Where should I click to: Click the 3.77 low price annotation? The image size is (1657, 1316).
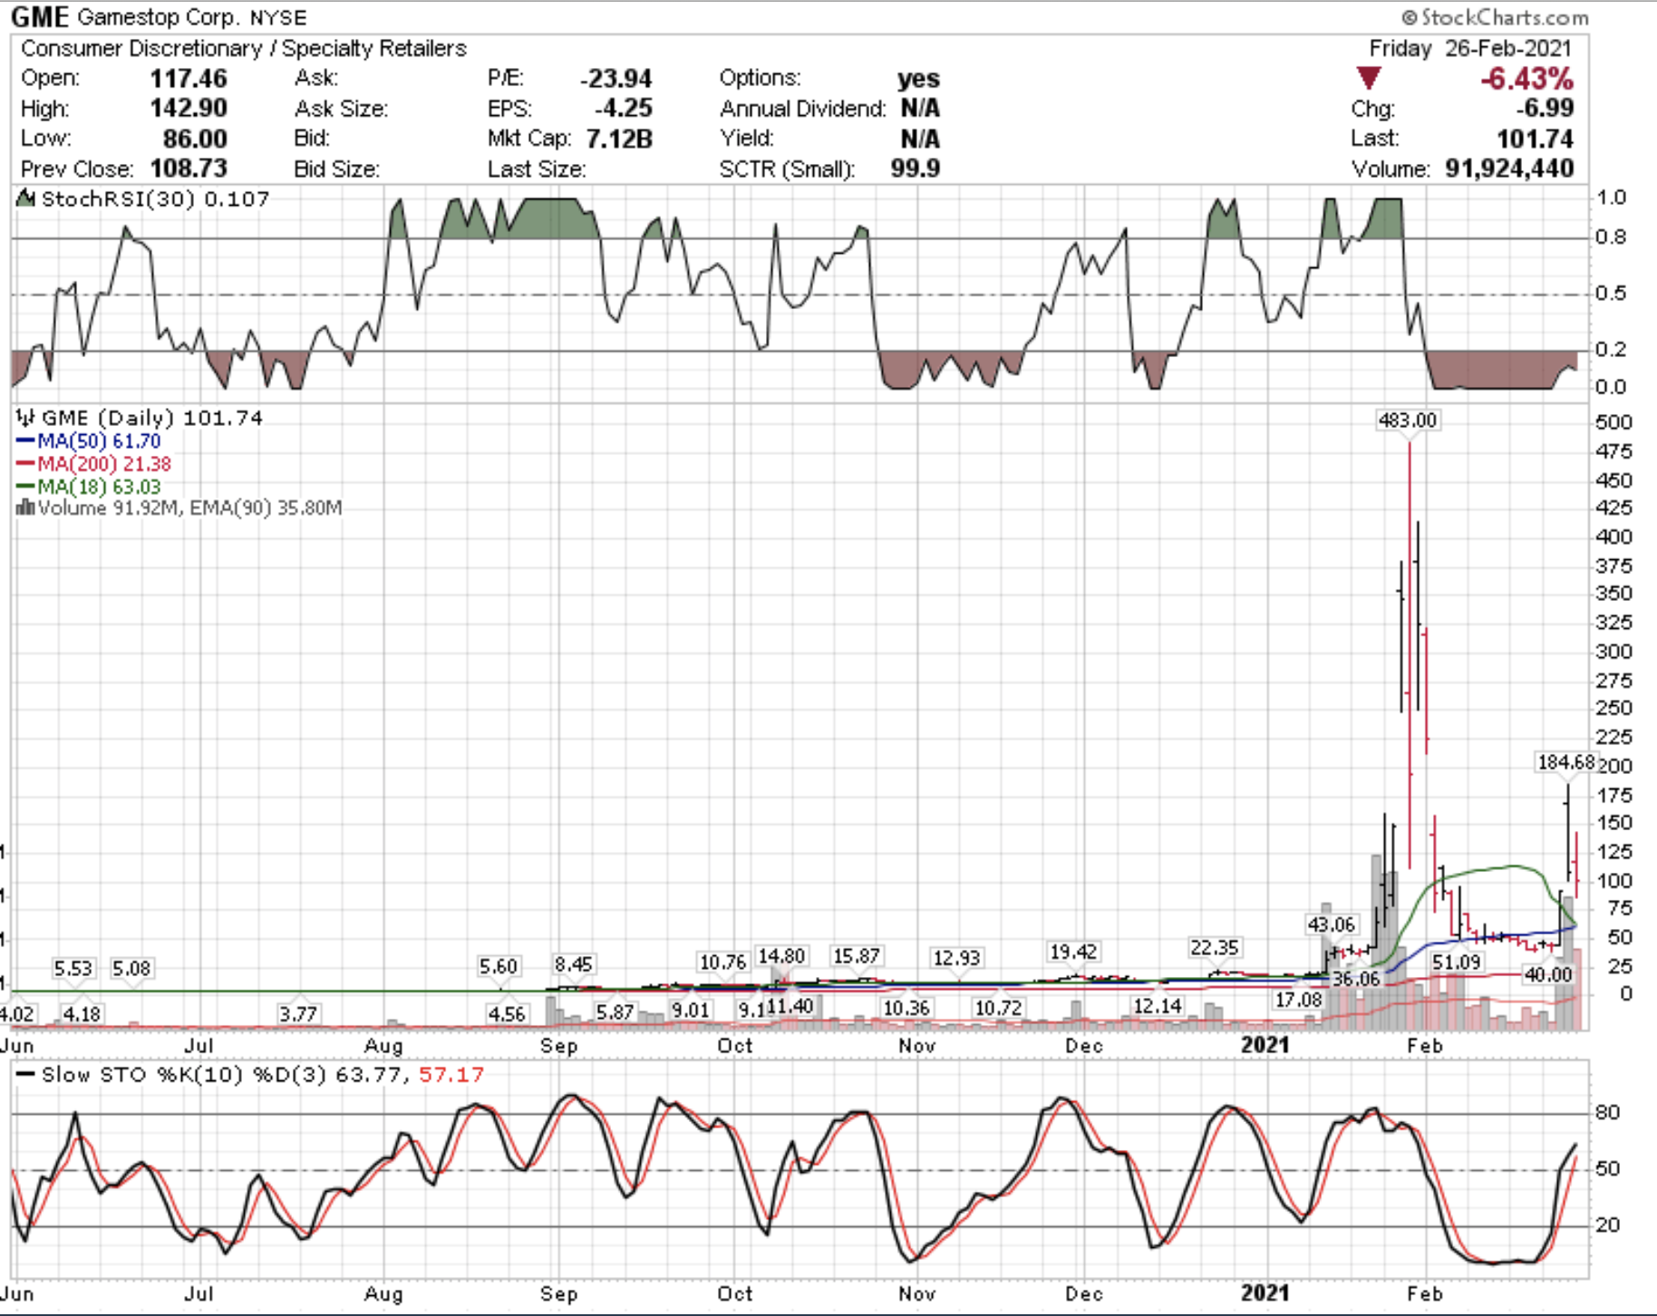298,1013
